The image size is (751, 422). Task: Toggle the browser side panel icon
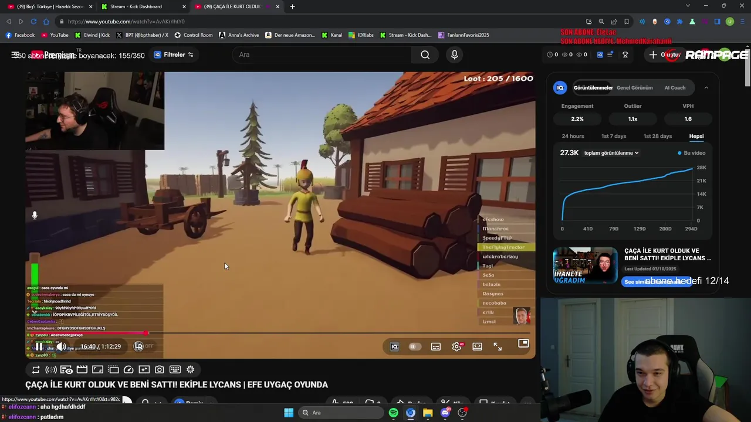click(x=717, y=22)
